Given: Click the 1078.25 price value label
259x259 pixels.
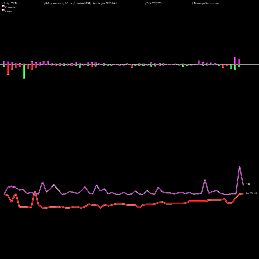Looking at the screenshot, I should point(251,193).
